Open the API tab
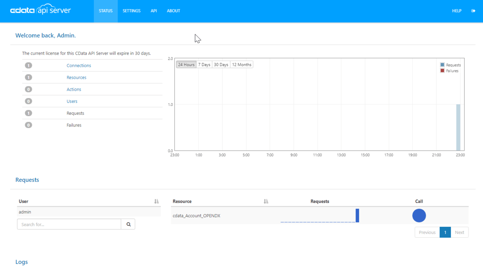The width and height of the screenshot is (483, 269). (154, 11)
